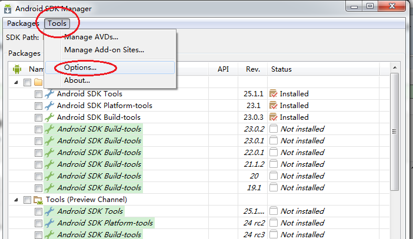Tick checkbox for Build-tools 22.0.1
This screenshot has height=239, width=413.
38,153
